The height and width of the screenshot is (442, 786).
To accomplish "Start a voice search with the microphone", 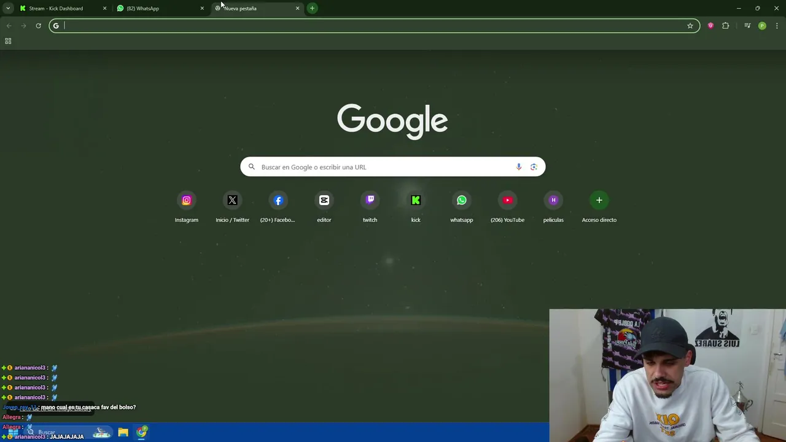I will [519, 167].
